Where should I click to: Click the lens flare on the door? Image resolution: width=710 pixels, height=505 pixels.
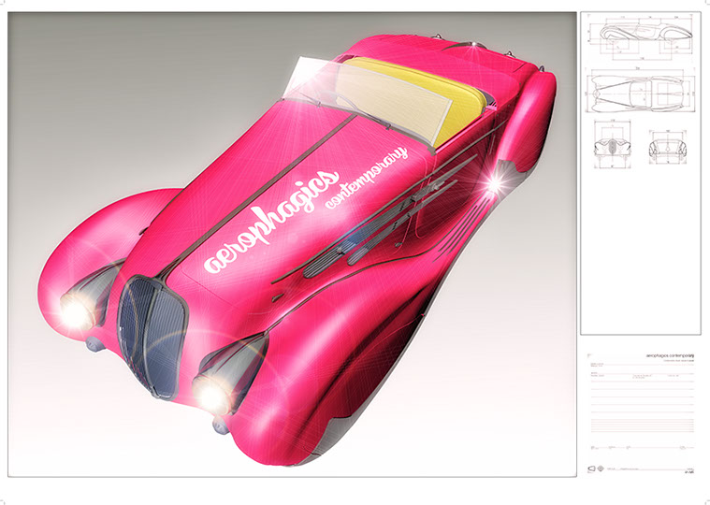point(494,183)
